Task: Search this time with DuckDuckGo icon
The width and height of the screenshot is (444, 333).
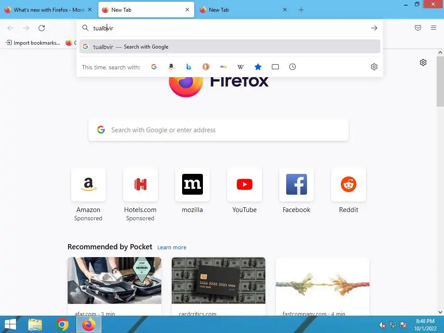Action: click(206, 67)
